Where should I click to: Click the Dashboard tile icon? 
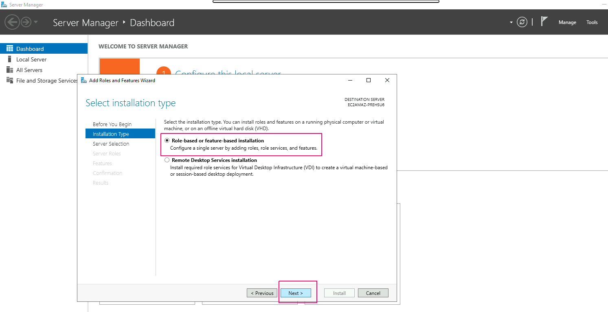click(x=10, y=49)
